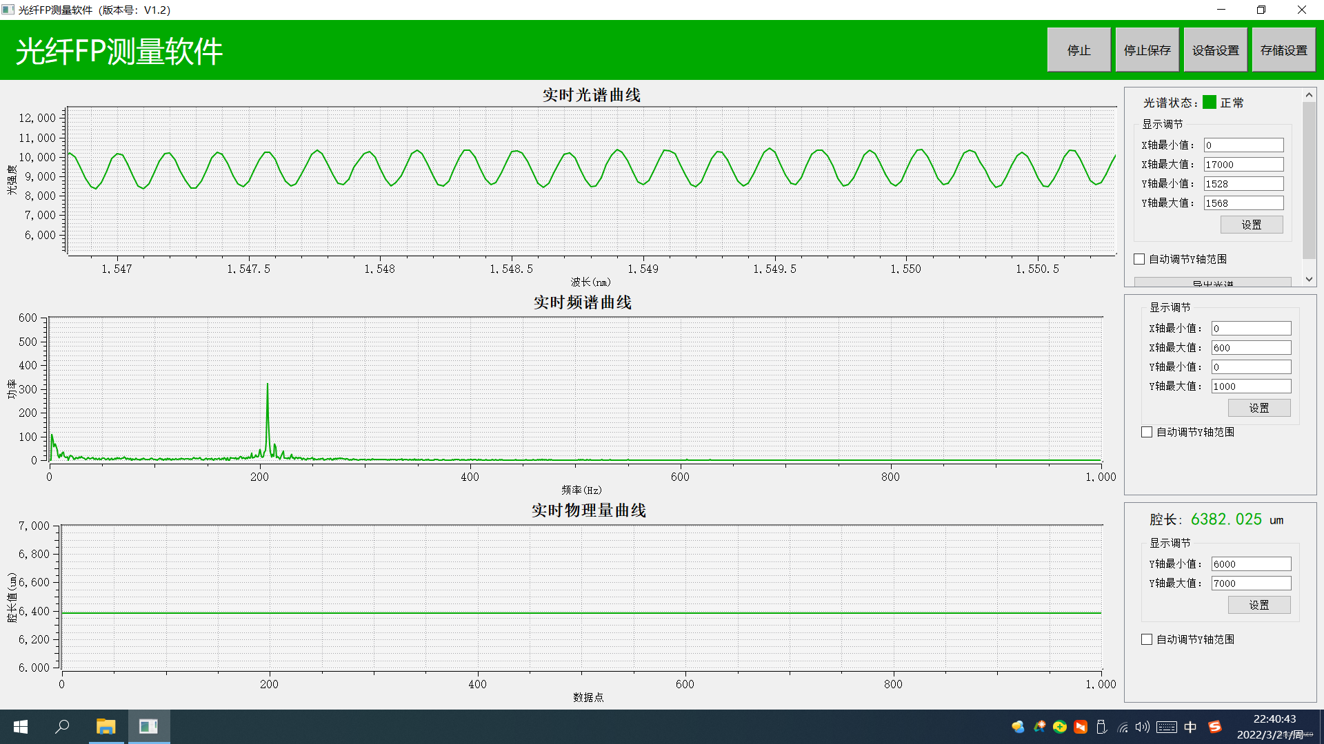
Task: Click the green spectrum status indicator
Action: (1210, 102)
